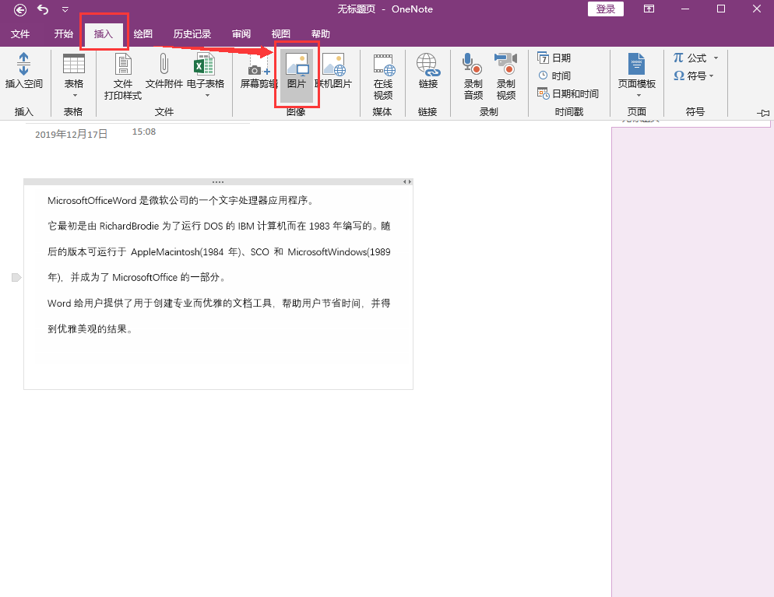
Task: Pin the ribbon open
Action: [x=763, y=113]
